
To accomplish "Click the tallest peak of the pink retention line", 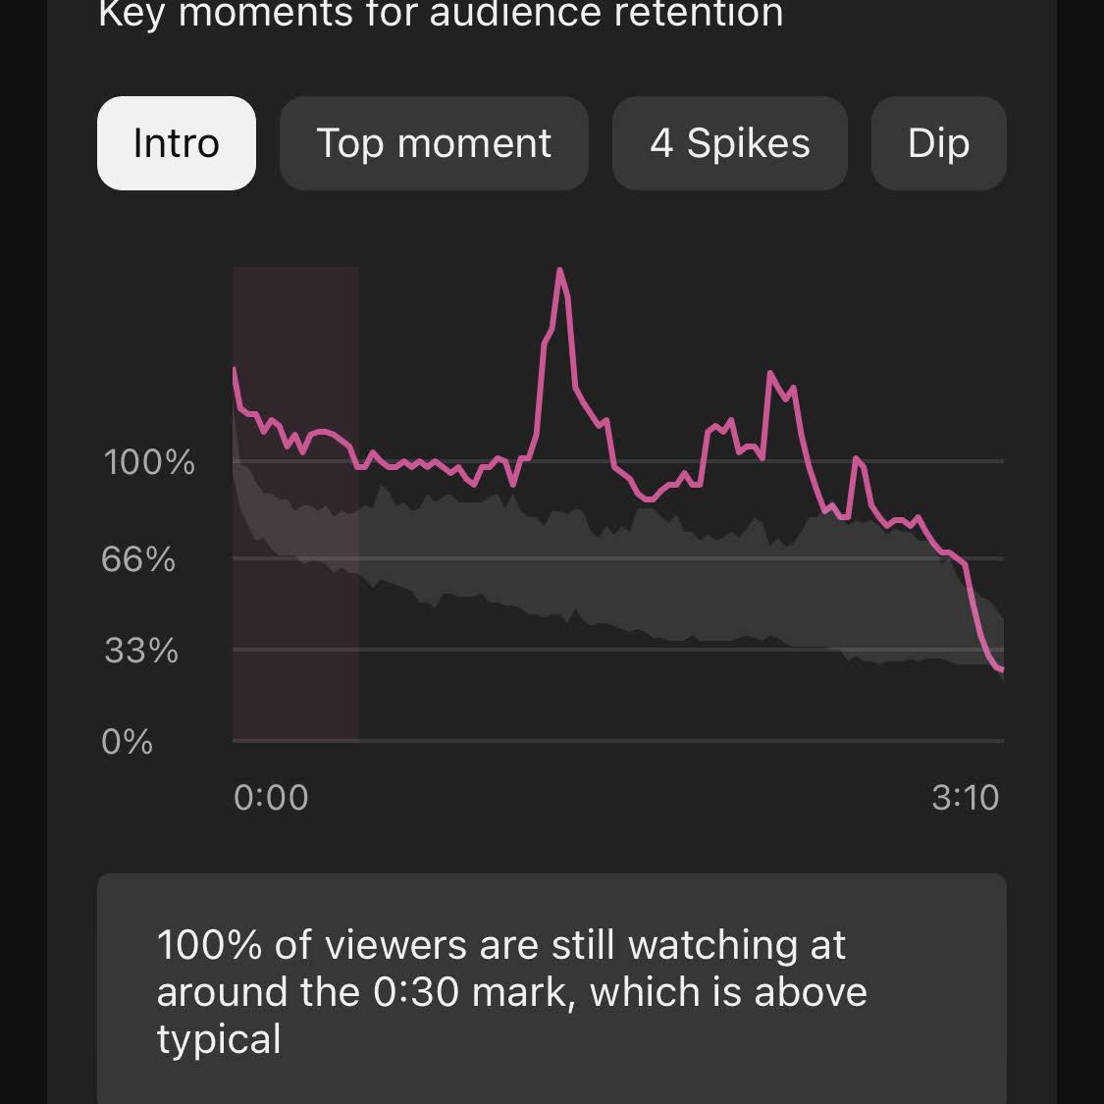I will (x=559, y=271).
